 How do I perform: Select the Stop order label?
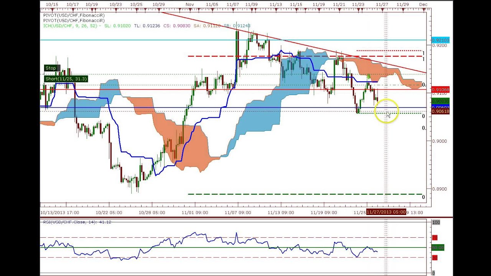click(51, 68)
